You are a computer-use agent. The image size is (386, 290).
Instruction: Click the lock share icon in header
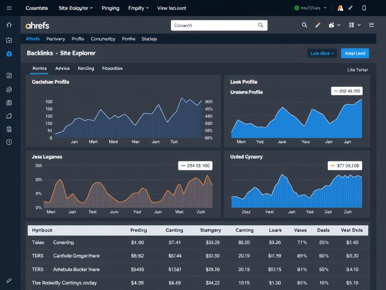[331, 25]
